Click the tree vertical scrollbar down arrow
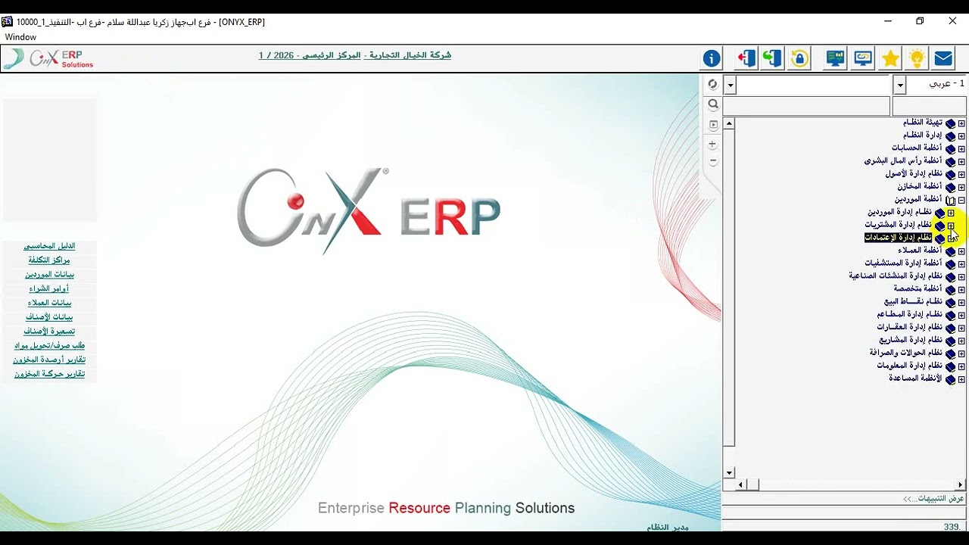Screen dimensions: 969x545 click(729, 473)
